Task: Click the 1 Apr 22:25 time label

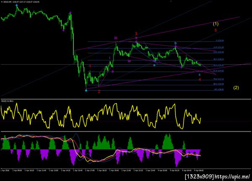Action: click(x=138, y=171)
